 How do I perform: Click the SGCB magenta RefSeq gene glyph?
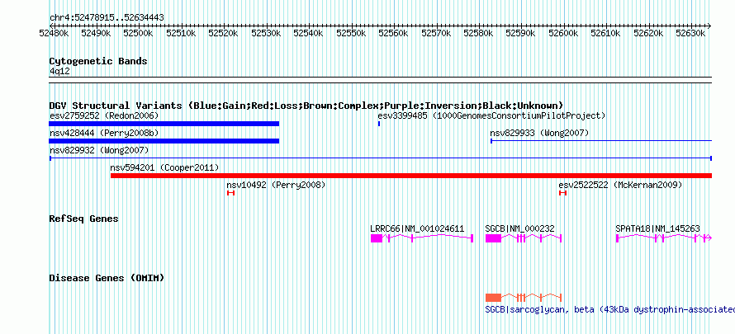click(523, 238)
